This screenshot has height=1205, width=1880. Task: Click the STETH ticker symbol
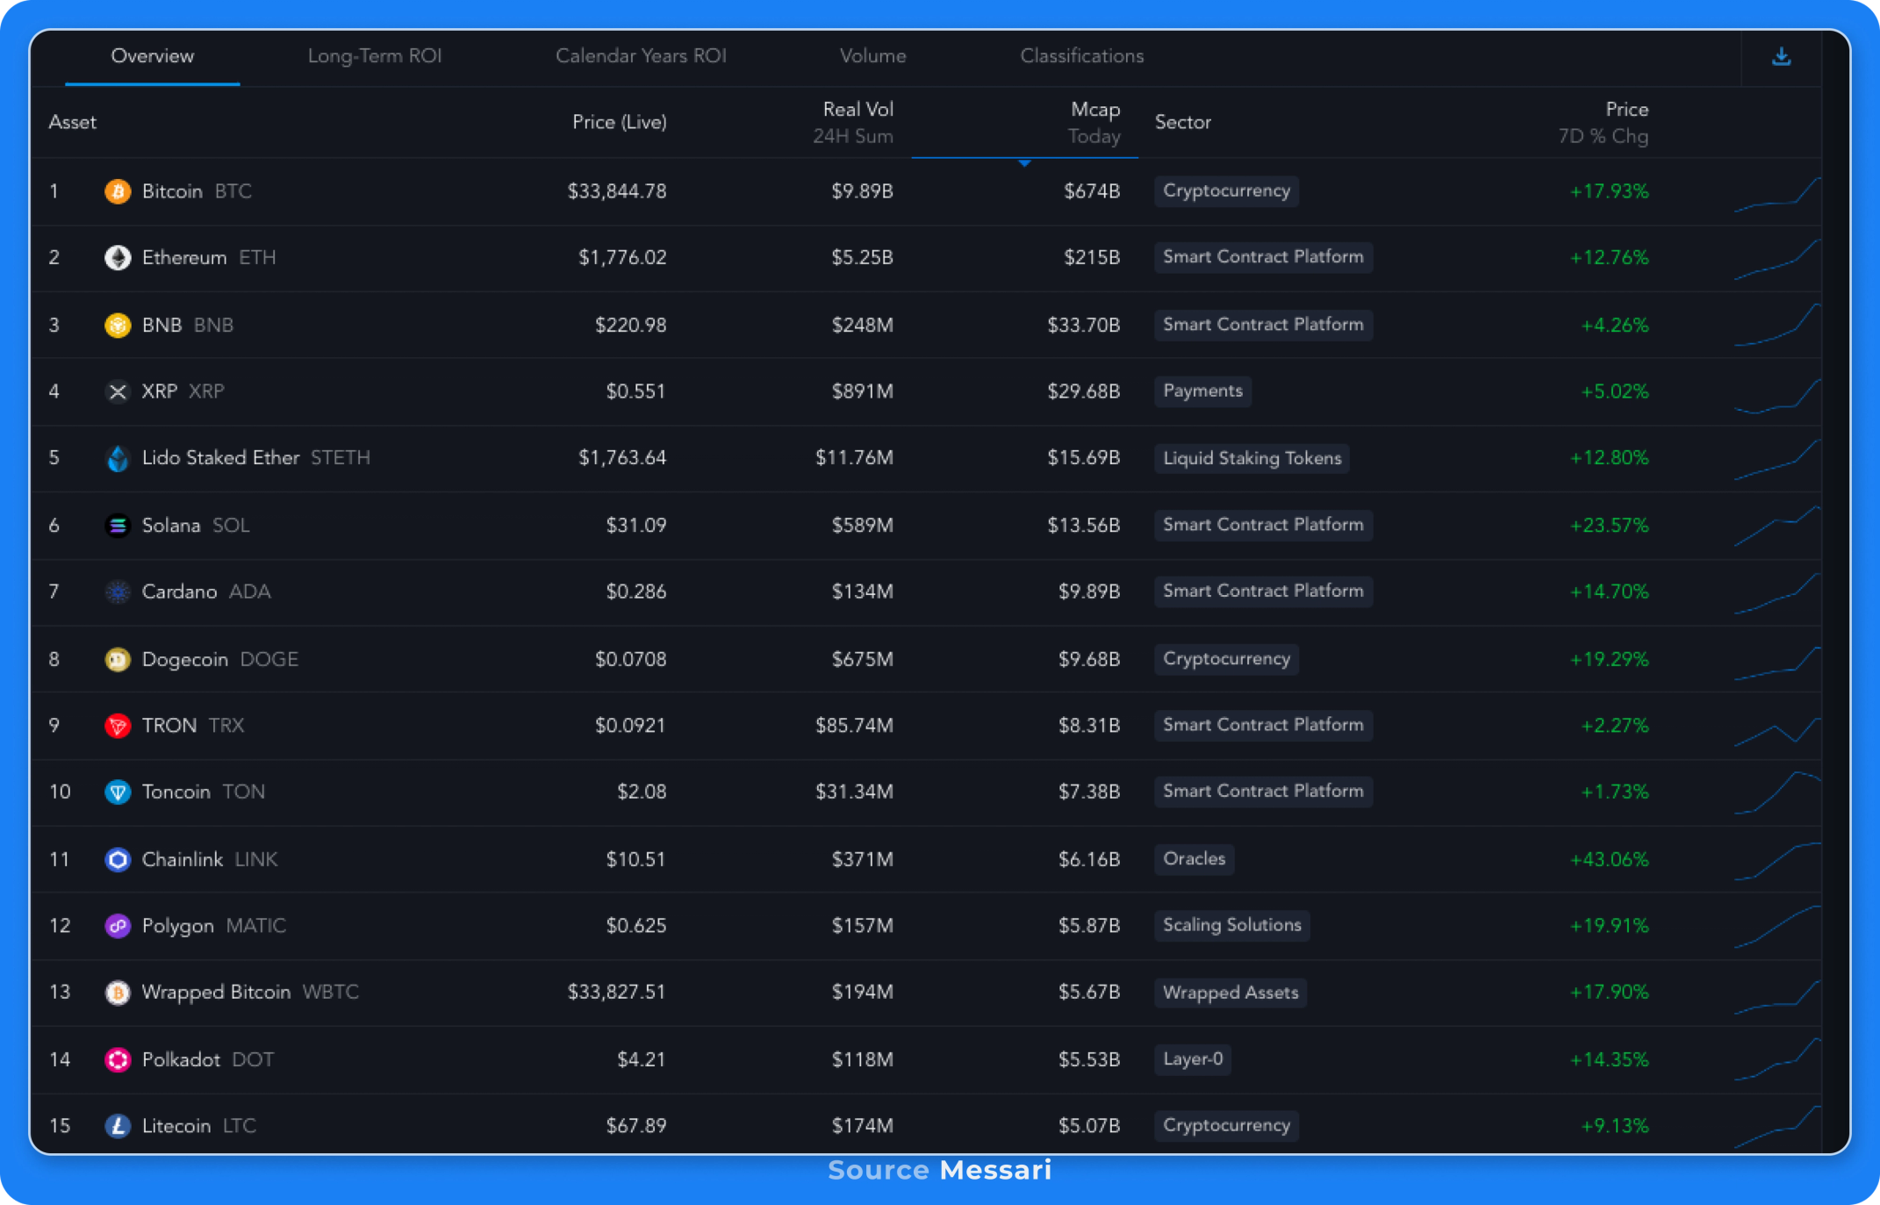point(341,458)
